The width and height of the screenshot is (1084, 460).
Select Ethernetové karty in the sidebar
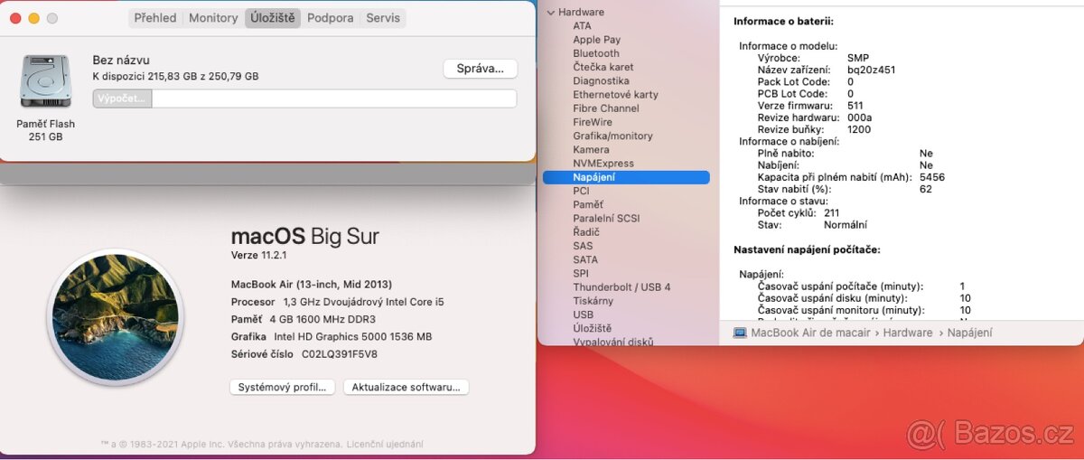(x=615, y=94)
